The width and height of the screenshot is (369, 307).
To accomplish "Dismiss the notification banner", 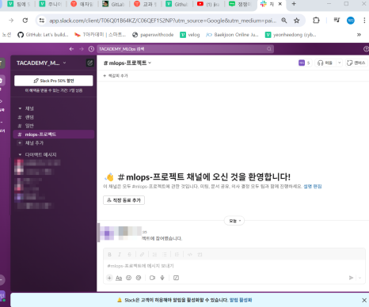I will [x=364, y=300].
